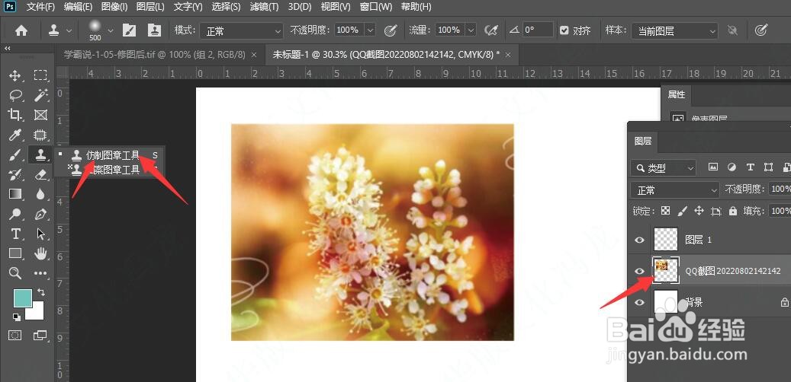Select the Horizontal Type tool
This screenshot has width=791, height=382.
pos(15,234)
